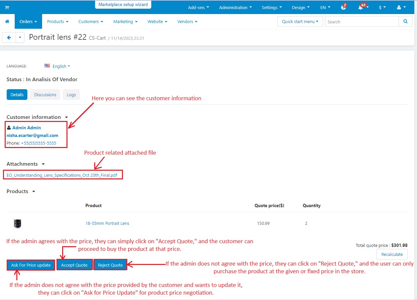Open the Settings menu
The height and width of the screenshot is (300, 417).
[x=272, y=7]
